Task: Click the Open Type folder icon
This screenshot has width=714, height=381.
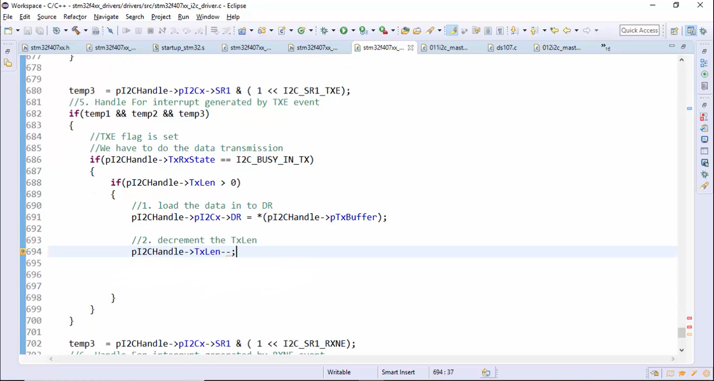Action: click(405, 30)
